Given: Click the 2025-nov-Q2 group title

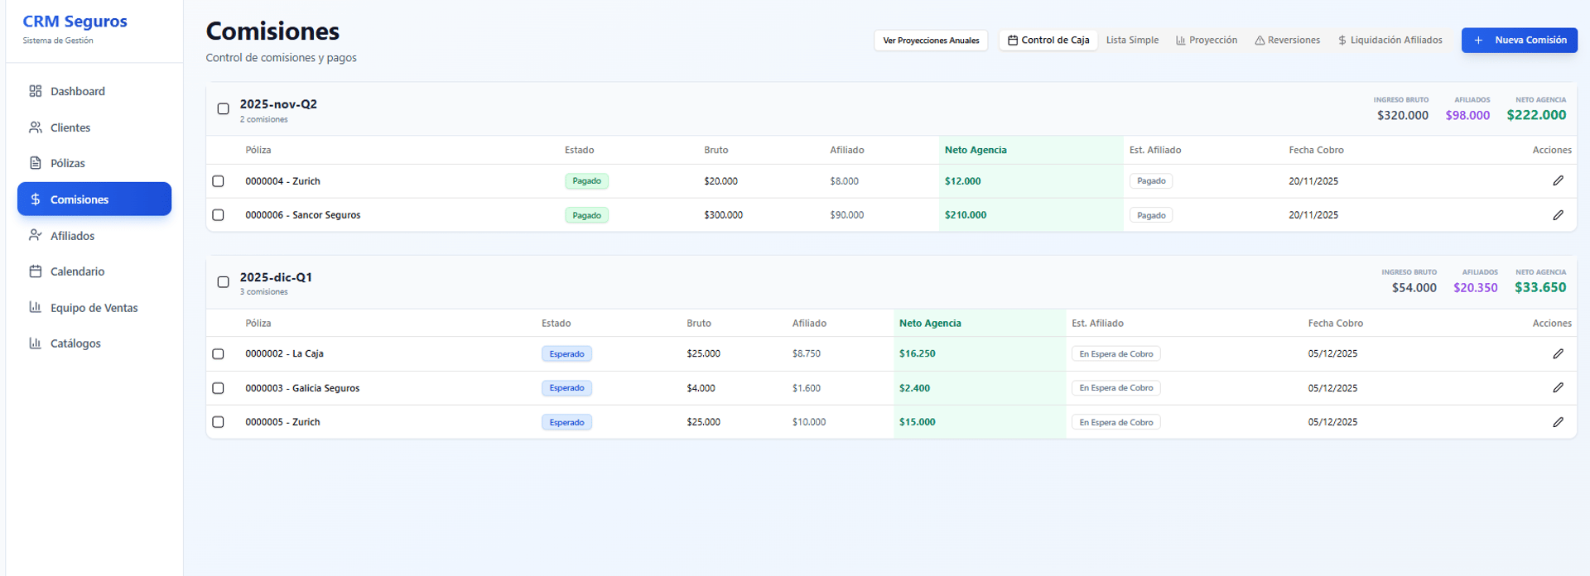Looking at the screenshot, I should (x=278, y=104).
